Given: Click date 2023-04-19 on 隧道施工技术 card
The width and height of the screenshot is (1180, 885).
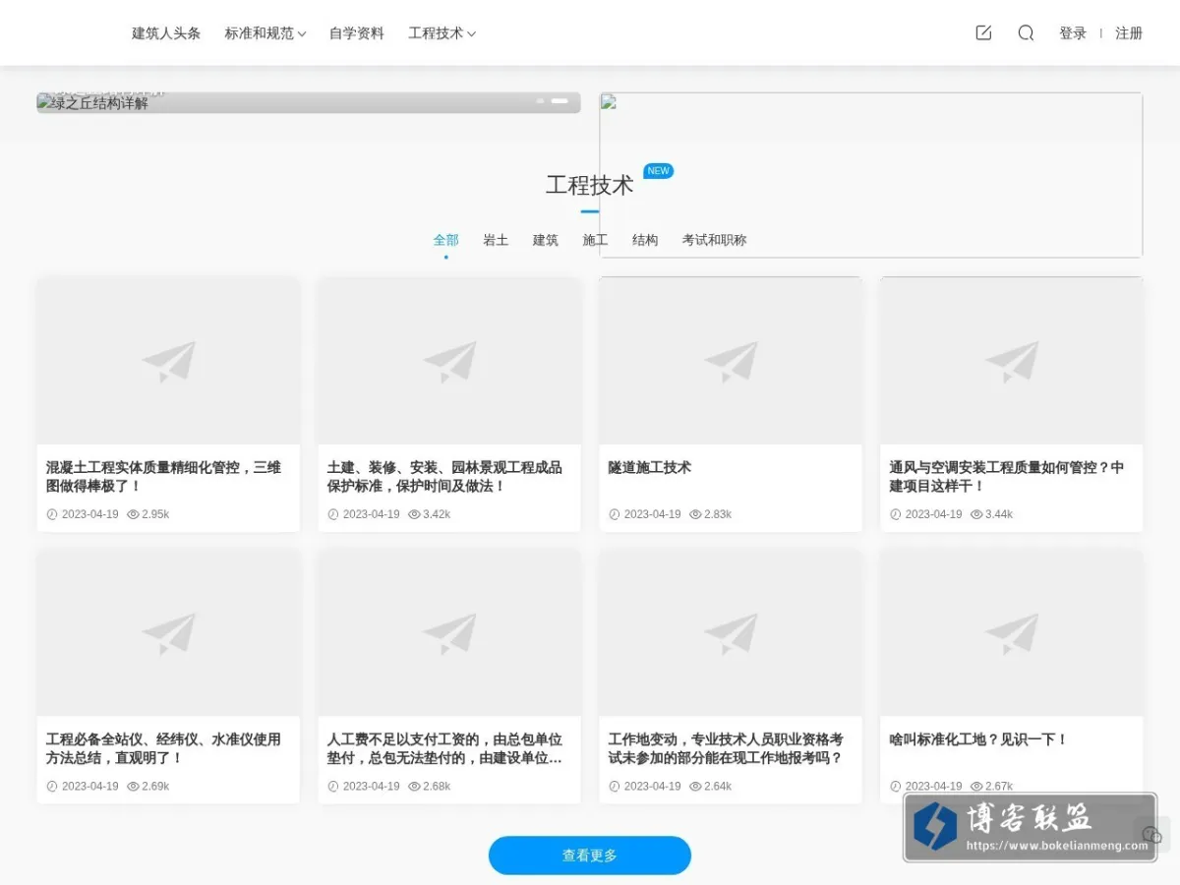Looking at the screenshot, I should pyautogui.click(x=652, y=514).
